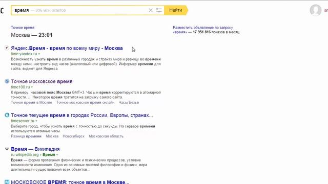
Task: Expand the timeserver.ru dropdown arrow
Action: 36,121
